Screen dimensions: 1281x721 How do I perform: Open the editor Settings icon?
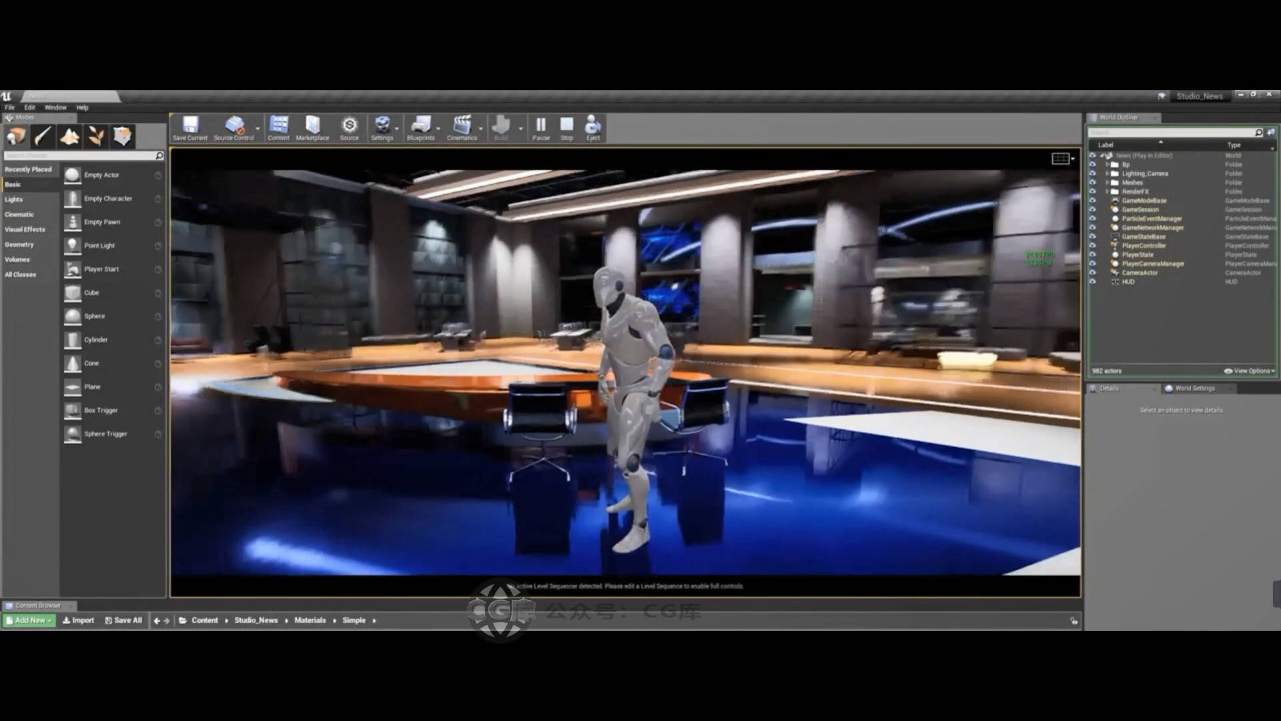[x=382, y=127]
